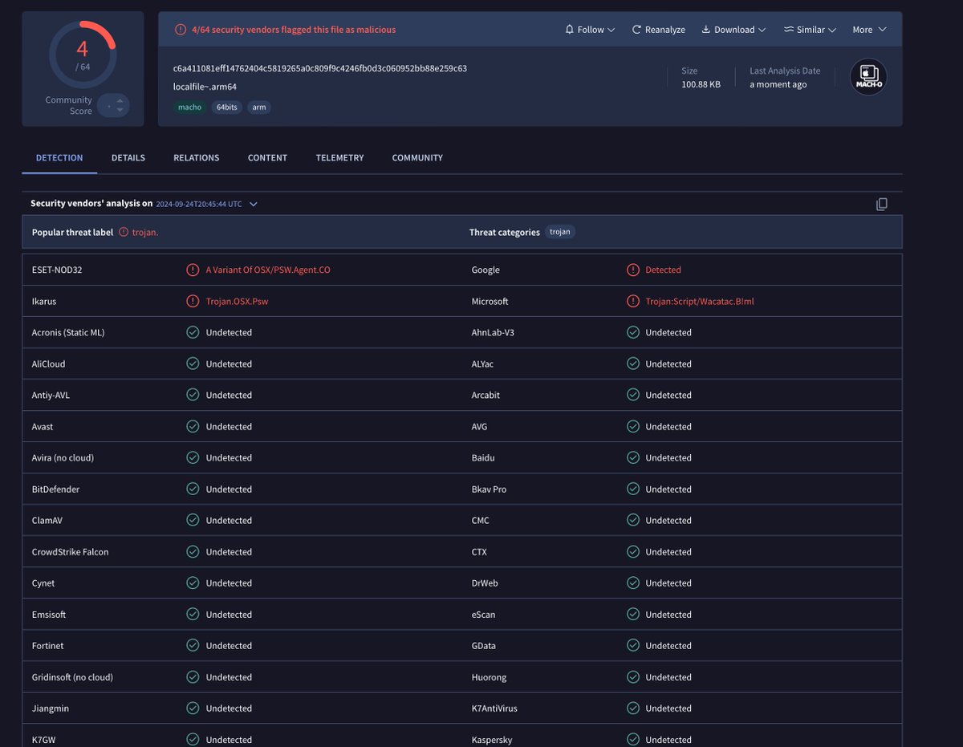Viewport: 963px width, 747px height.
Task: Click the file size value 100.88 KB
Action: (x=701, y=84)
